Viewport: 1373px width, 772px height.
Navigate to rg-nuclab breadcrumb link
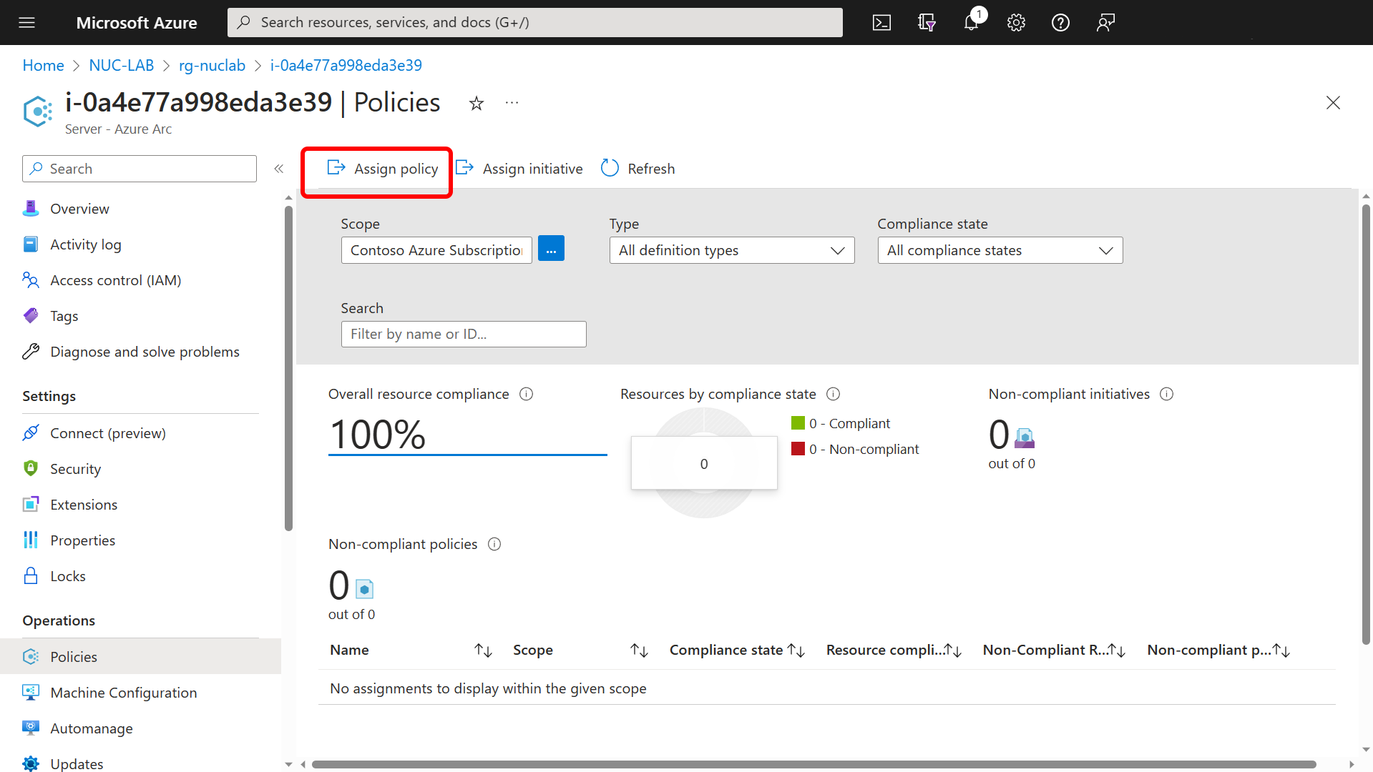(212, 65)
